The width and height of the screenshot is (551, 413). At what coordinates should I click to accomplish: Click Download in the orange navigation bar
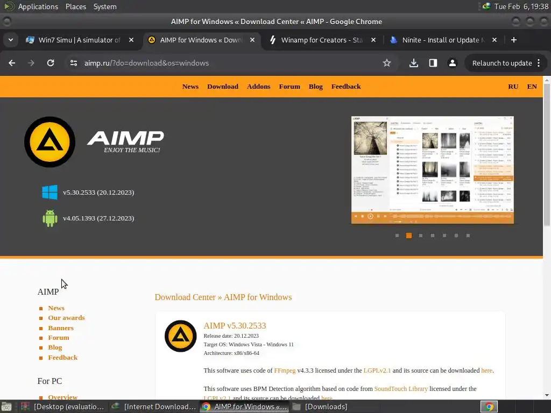pyautogui.click(x=223, y=87)
